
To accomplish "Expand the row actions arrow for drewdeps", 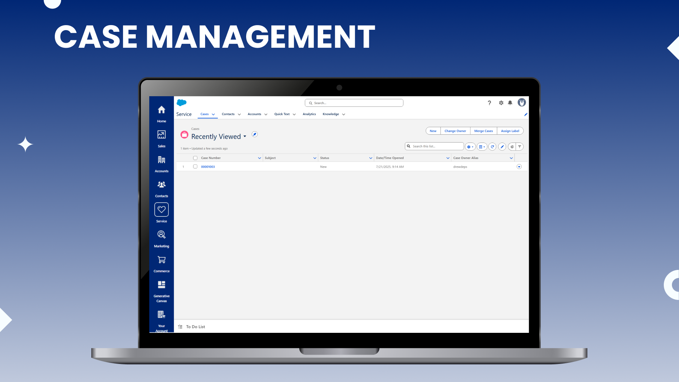I will 519,167.
